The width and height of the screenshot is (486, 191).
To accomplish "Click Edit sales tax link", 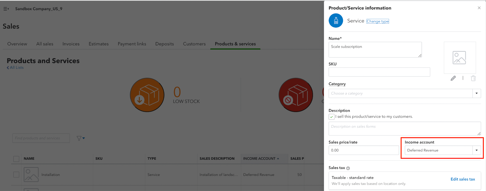I will 463,179.
